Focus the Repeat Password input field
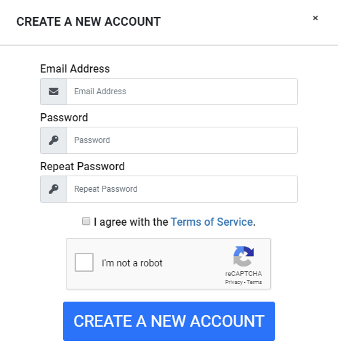This screenshot has height=364, width=338. point(183,189)
